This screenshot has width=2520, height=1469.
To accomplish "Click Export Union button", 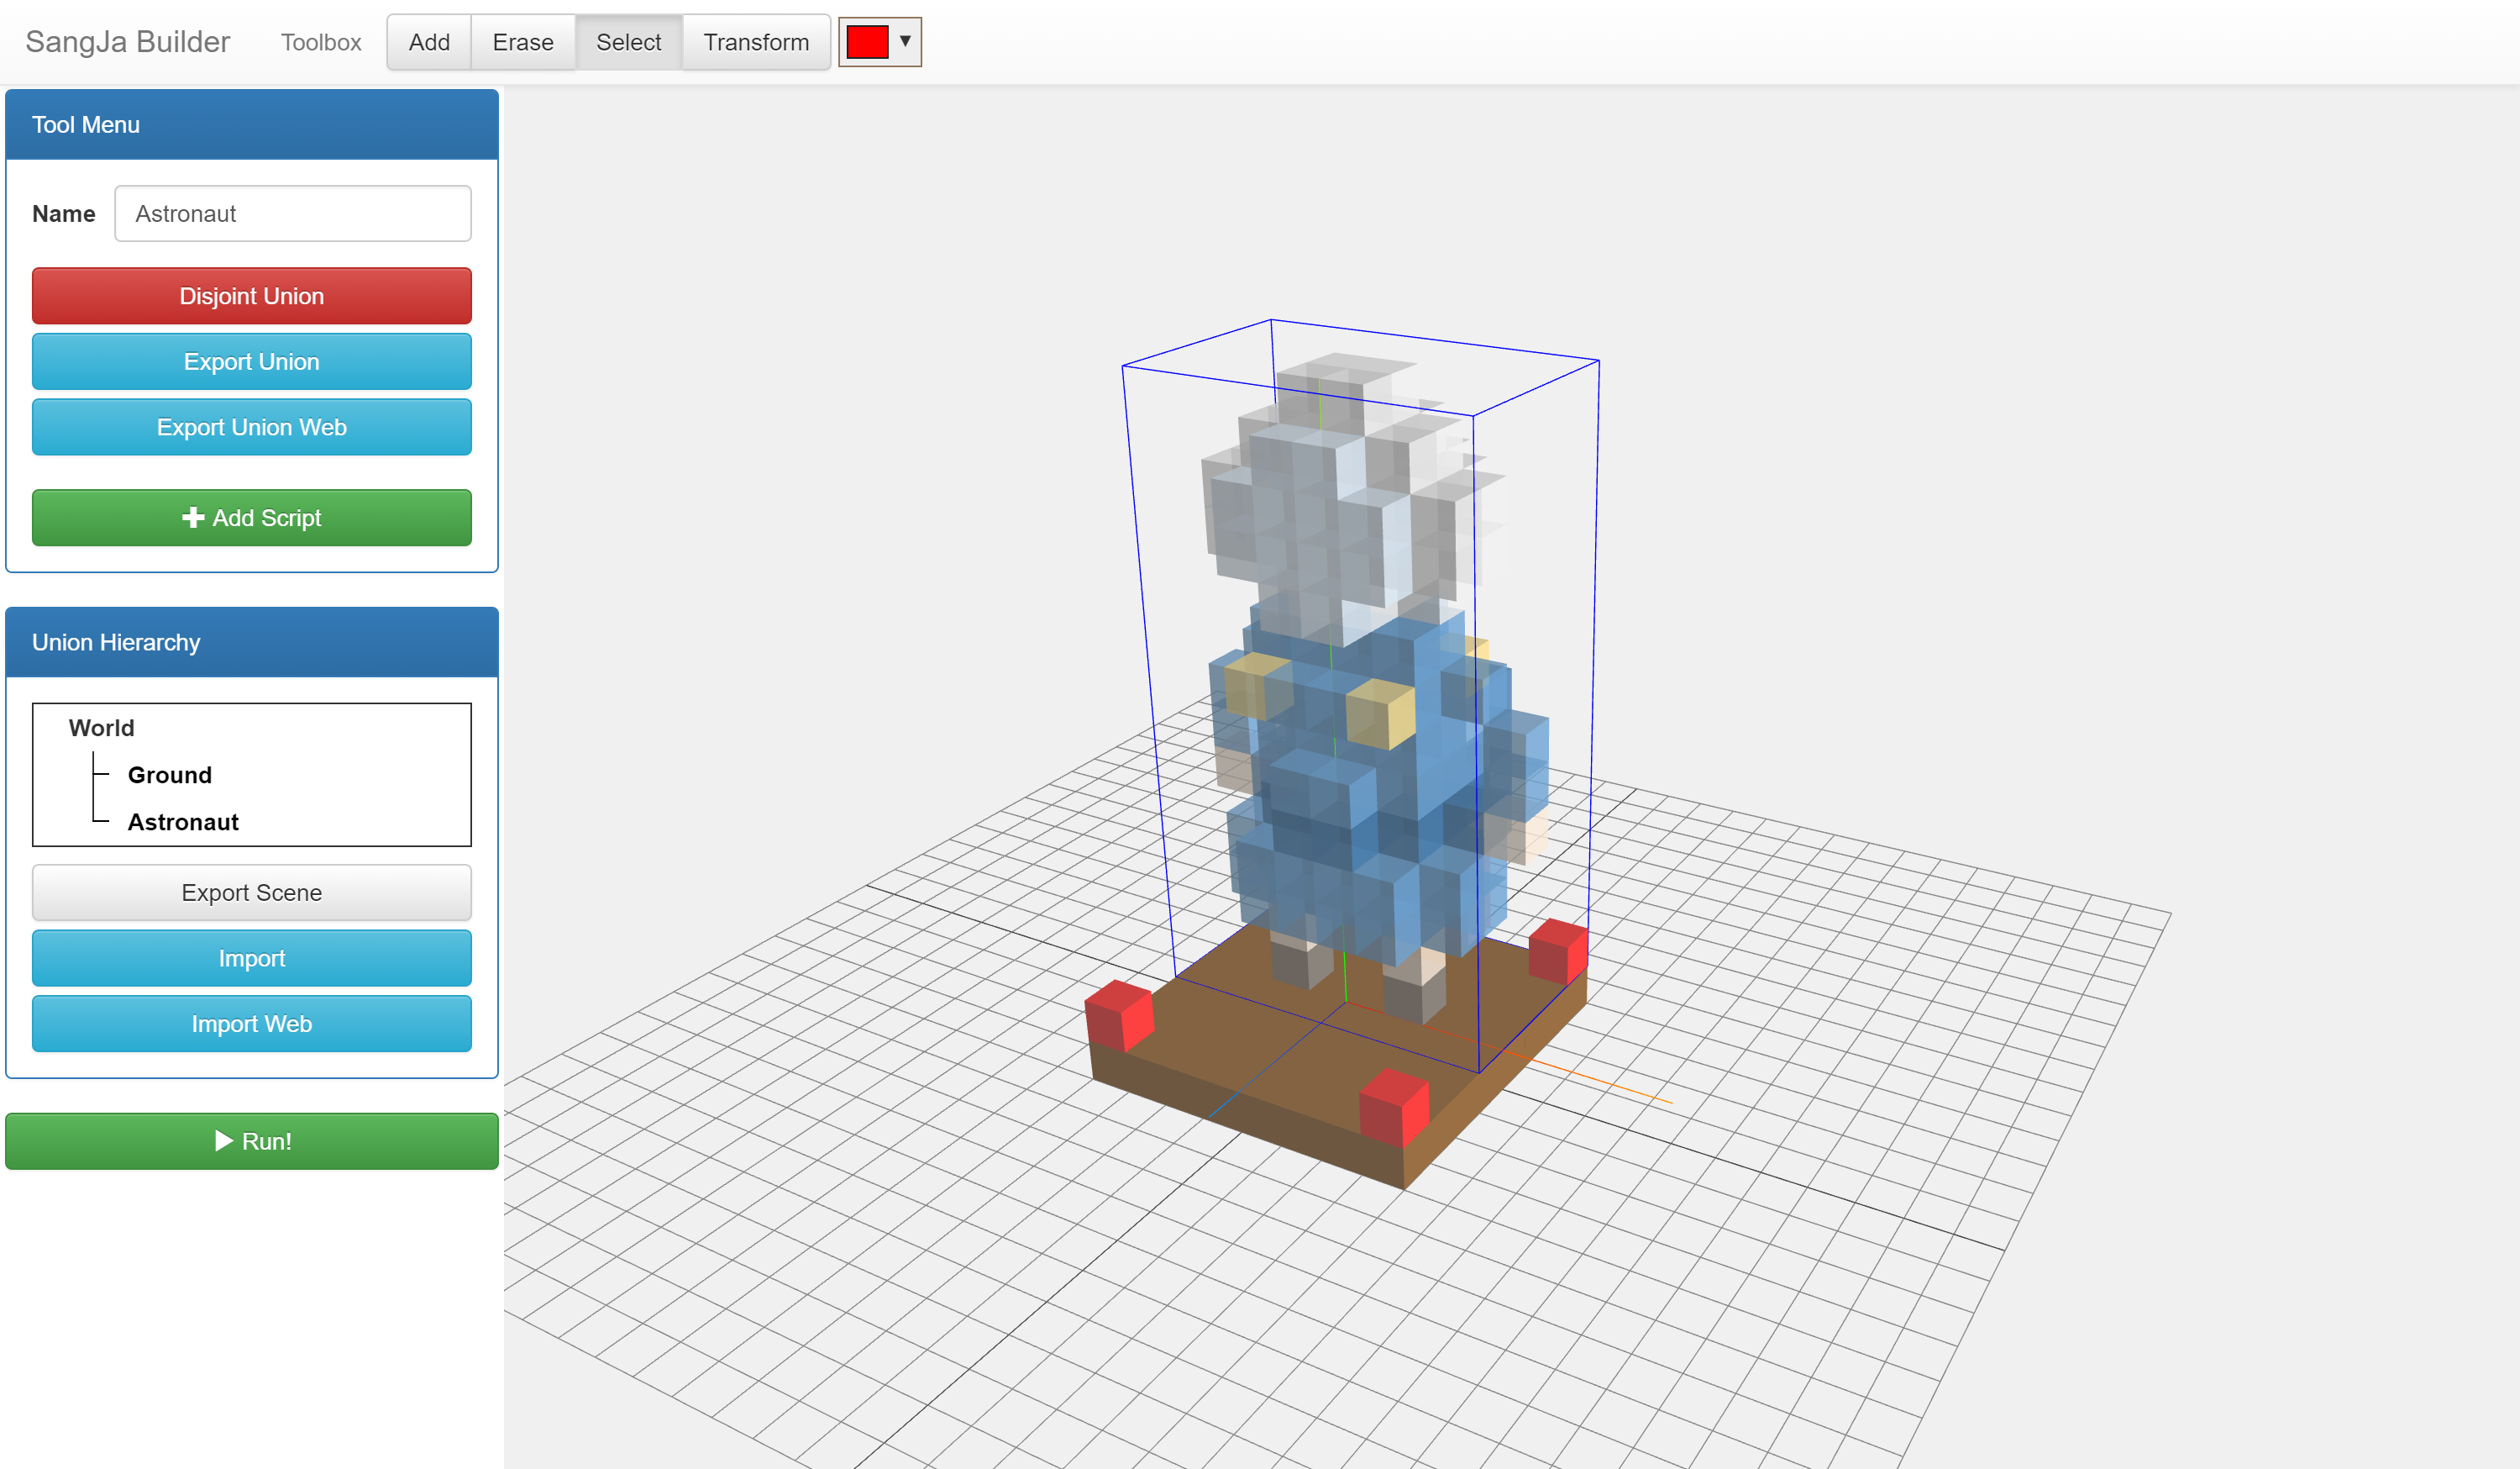I will click(x=251, y=361).
